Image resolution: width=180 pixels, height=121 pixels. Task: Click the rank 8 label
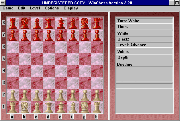click(x=4, y=23)
